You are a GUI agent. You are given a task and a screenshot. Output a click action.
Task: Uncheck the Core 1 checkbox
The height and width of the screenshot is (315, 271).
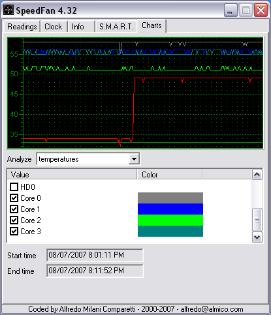14,209
